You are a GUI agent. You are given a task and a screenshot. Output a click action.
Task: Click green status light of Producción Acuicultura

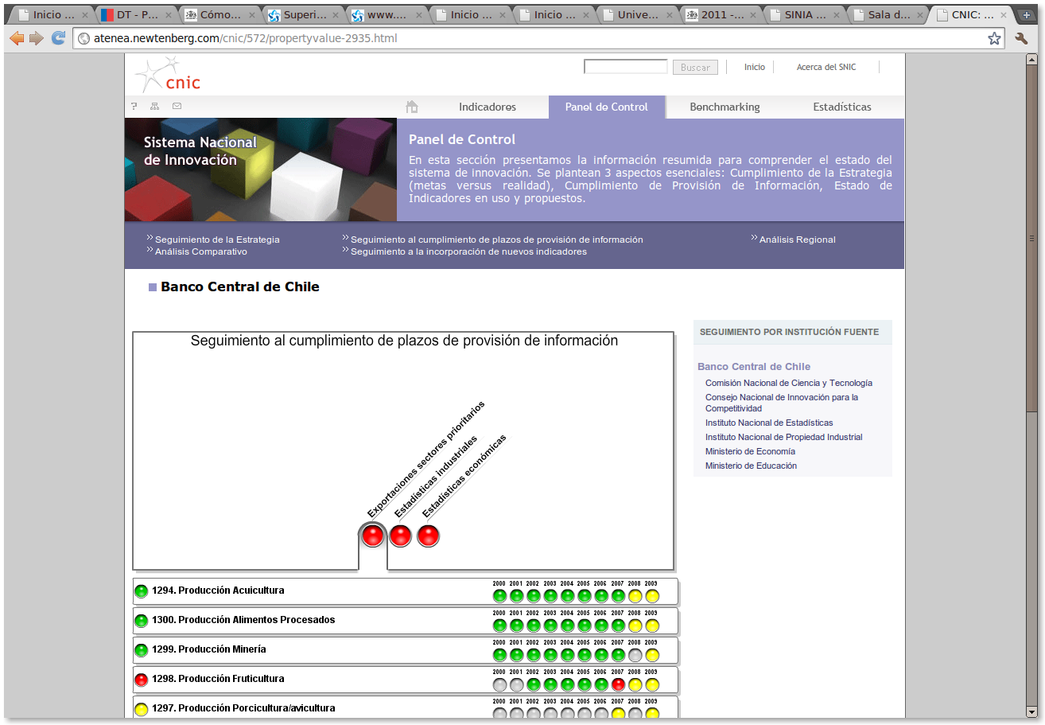pos(142,591)
